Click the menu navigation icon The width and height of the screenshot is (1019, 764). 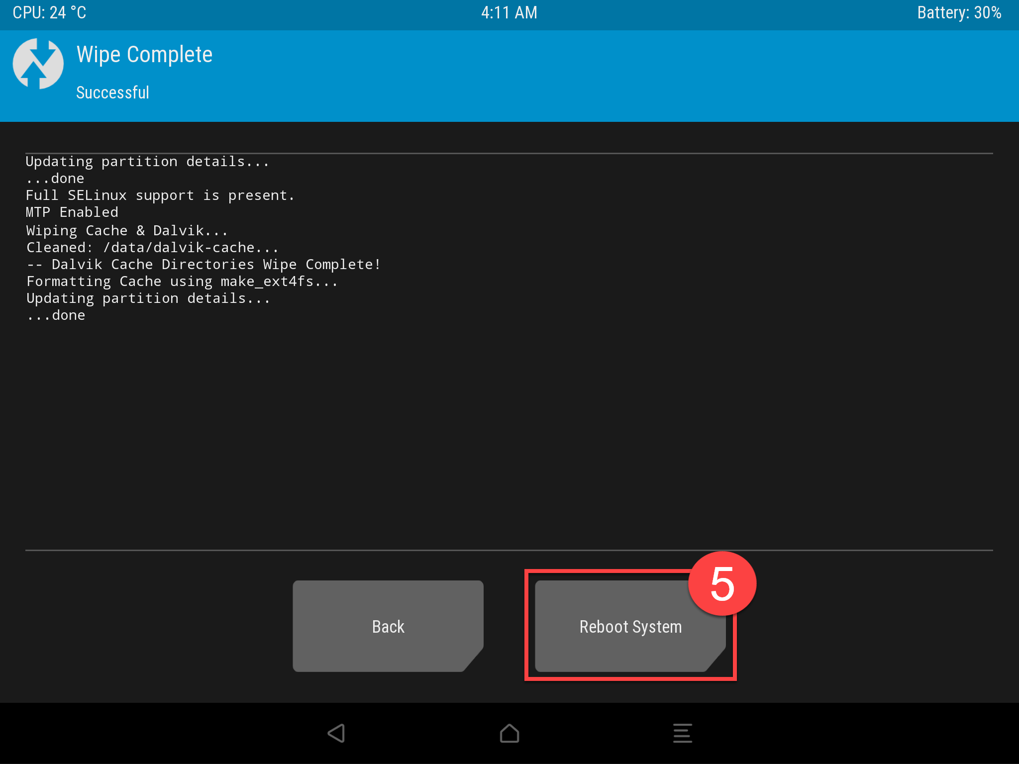(x=682, y=736)
